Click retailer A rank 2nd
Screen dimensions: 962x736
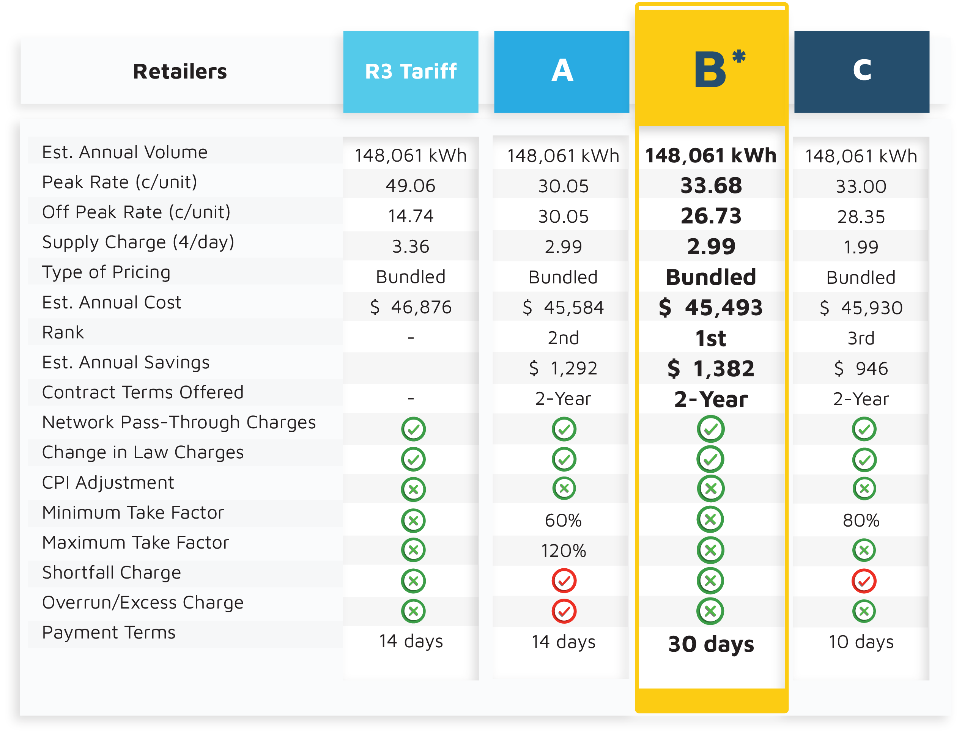pyautogui.click(x=563, y=338)
